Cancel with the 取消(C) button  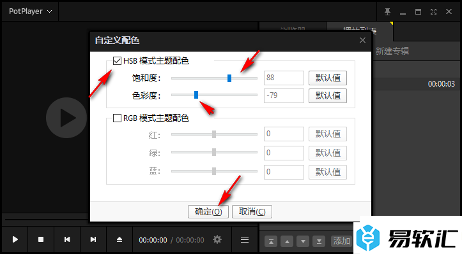[252, 211]
